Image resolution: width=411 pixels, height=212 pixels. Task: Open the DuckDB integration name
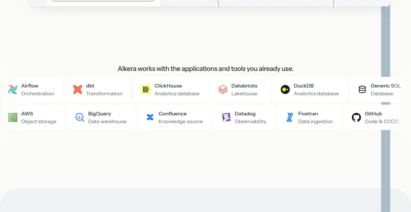pos(304,86)
